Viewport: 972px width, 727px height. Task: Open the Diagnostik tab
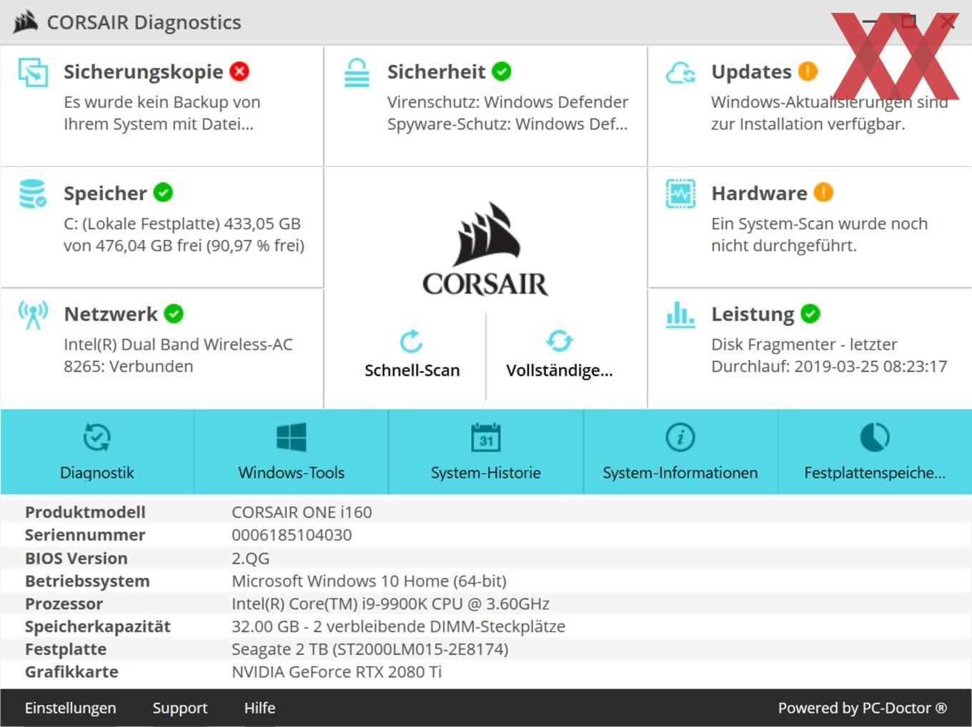click(x=97, y=451)
